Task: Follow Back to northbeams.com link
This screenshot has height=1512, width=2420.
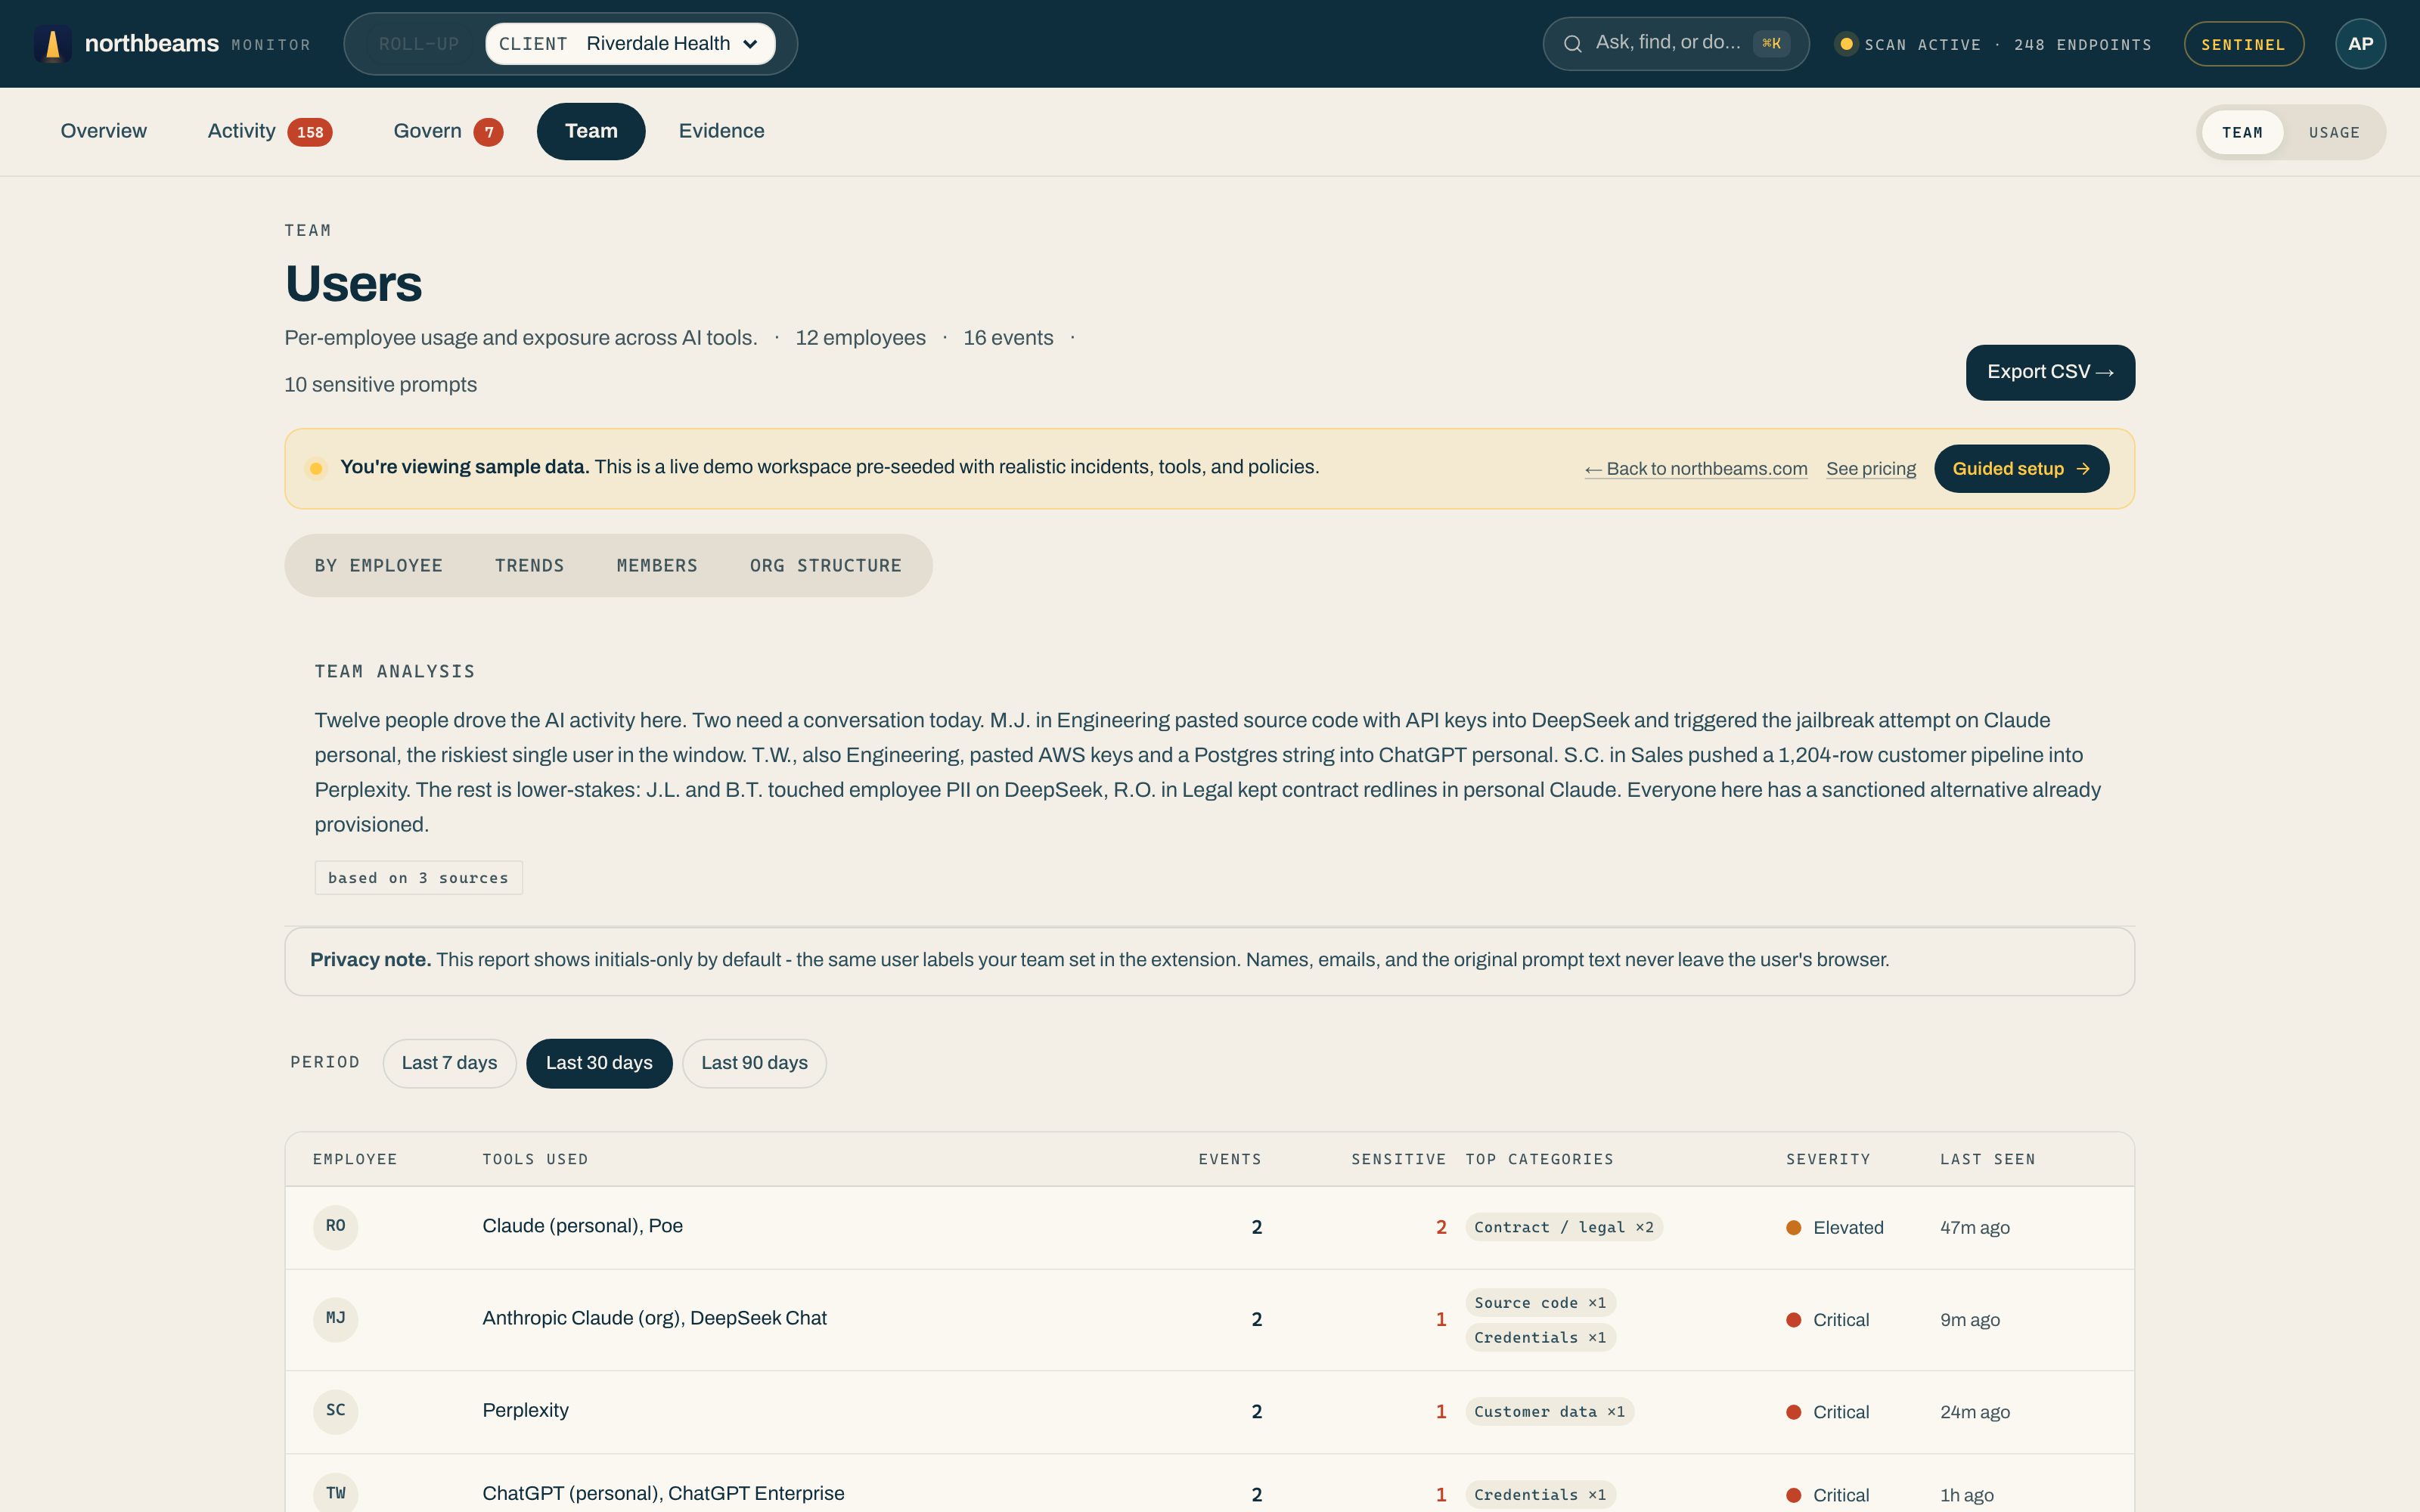Action: click(x=1696, y=469)
